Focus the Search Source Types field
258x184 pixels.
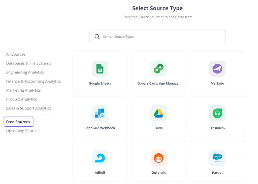161,37
